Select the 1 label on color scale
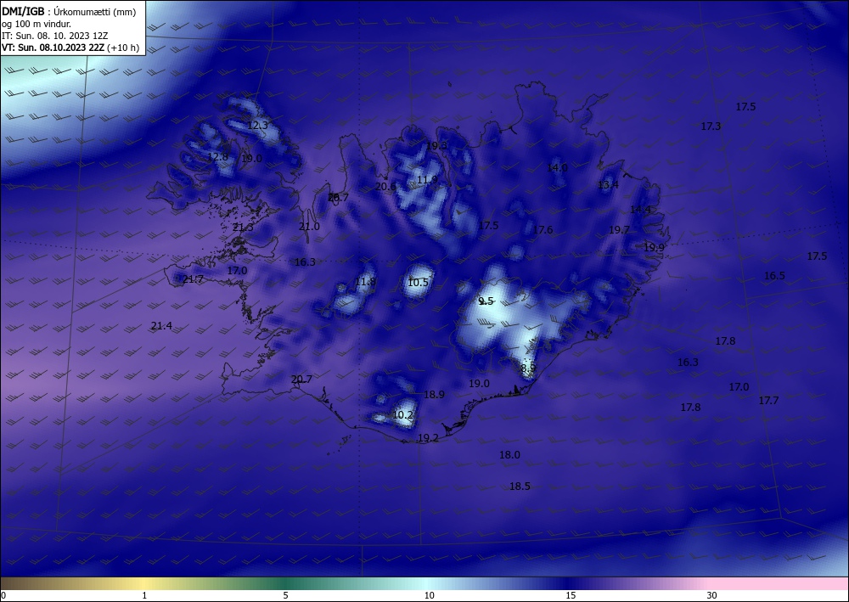This screenshot has width=849, height=602. [144, 595]
